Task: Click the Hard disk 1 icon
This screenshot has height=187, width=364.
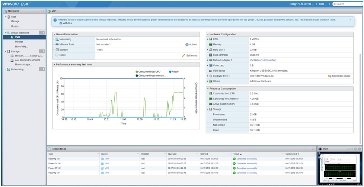Action: (x=211, y=50)
